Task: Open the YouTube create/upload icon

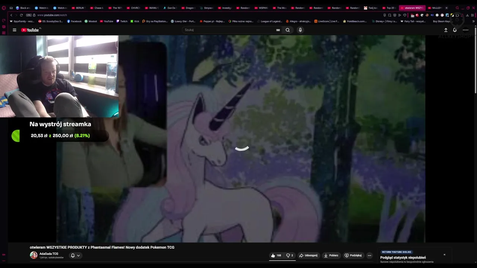Action: point(446,30)
